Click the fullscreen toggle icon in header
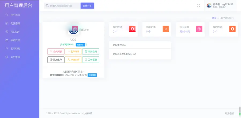The width and height of the screenshot is (241, 118). click(198, 5)
